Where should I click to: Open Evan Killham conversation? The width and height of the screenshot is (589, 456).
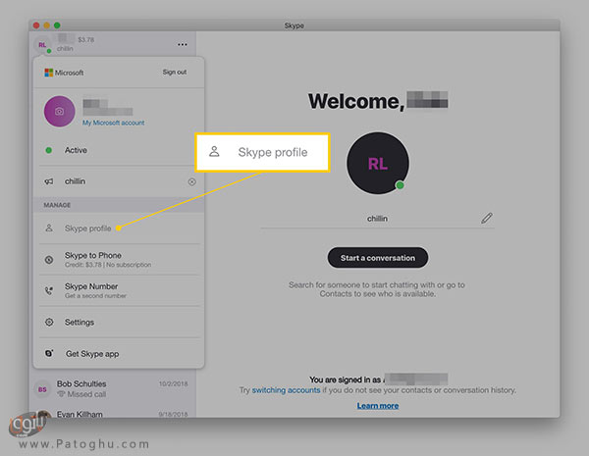point(113,413)
